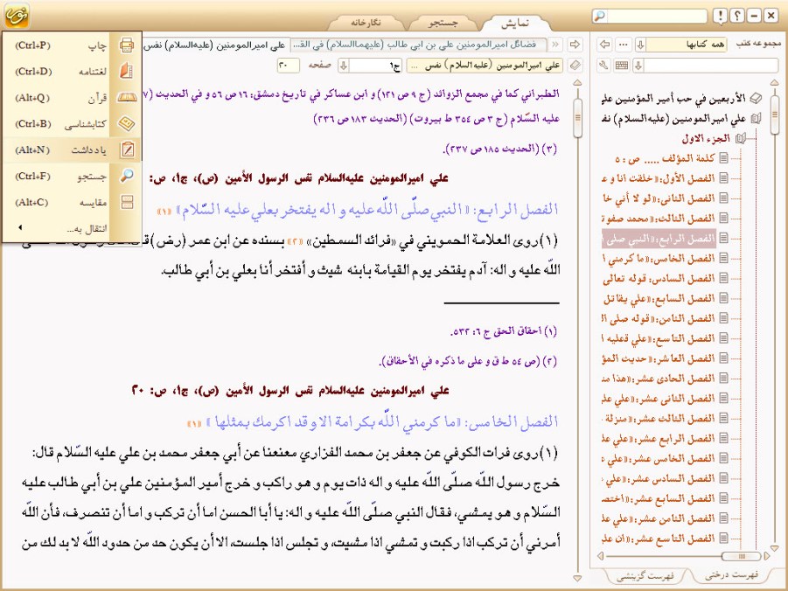Open کتابشناسی (Ctrl+B) menu entry
The width and height of the screenshot is (788, 591).
point(72,123)
